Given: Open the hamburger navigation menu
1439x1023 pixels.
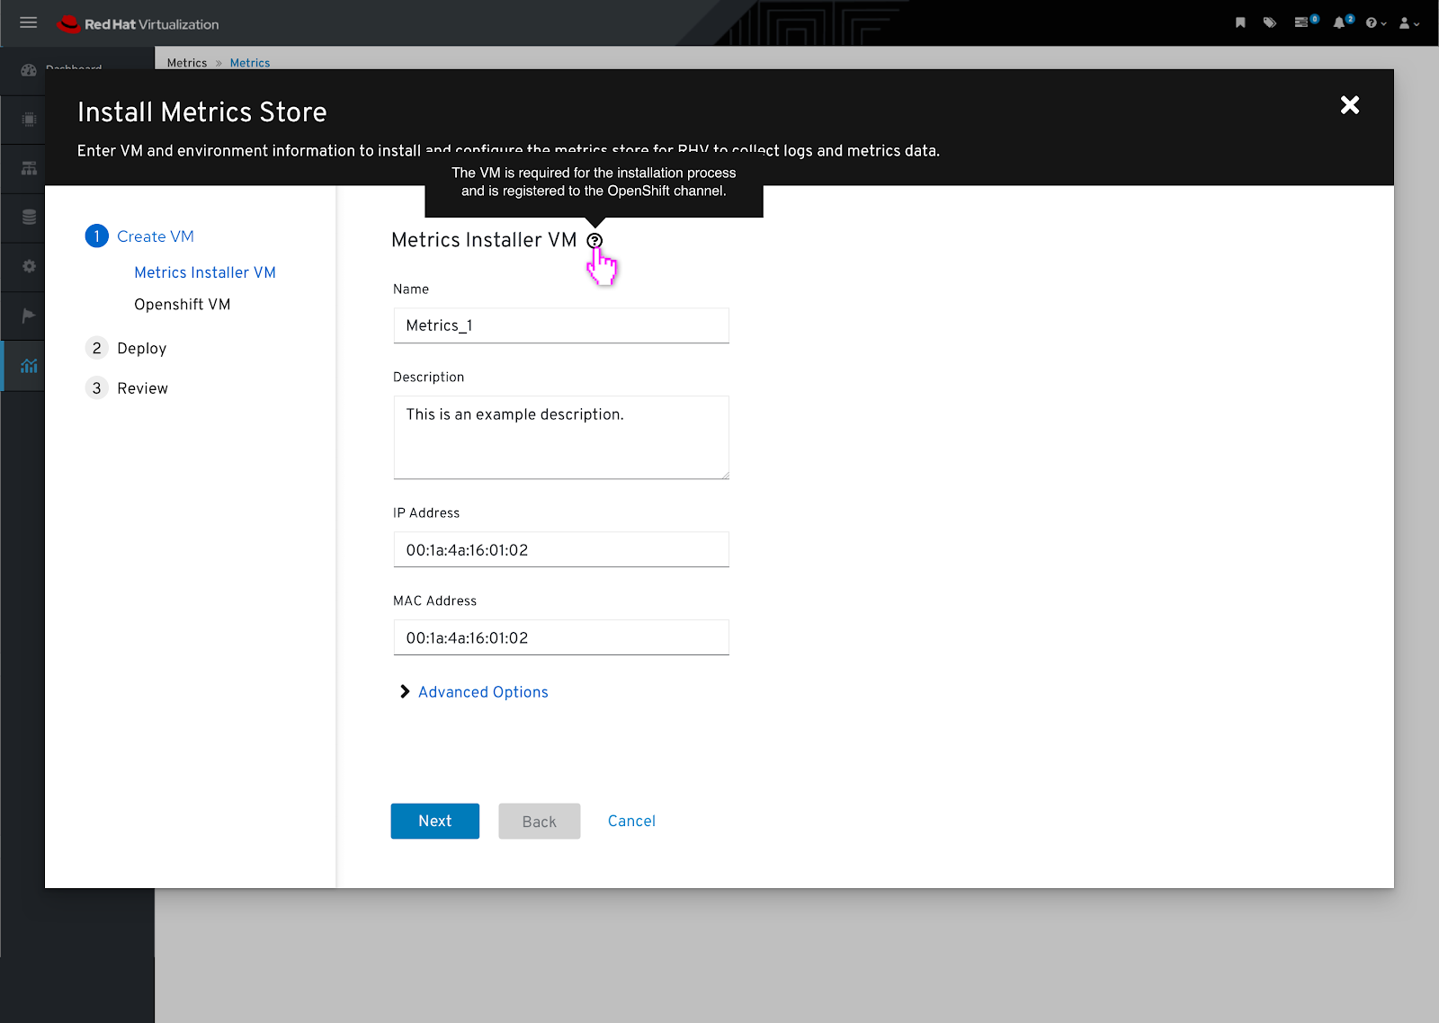Looking at the screenshot, I should [28, 22].
